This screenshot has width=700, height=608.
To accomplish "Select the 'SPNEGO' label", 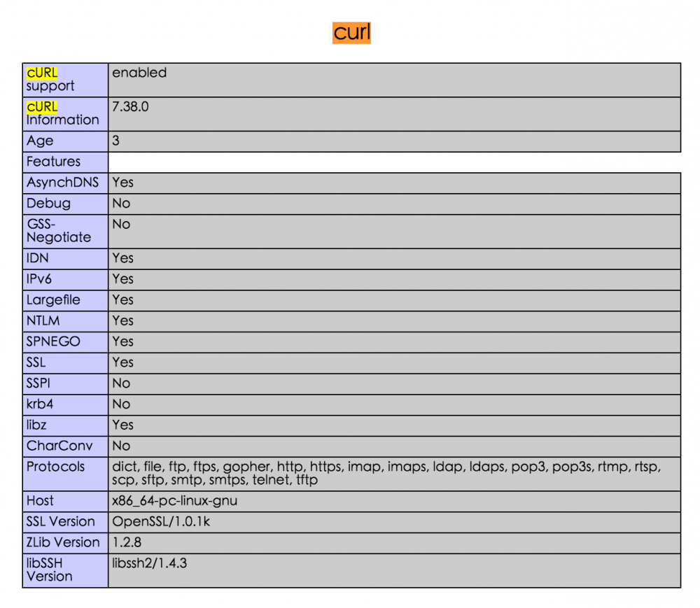I will (x=53, y=341).
